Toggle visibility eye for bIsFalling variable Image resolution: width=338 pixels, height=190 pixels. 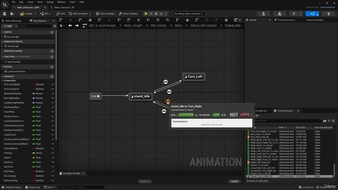[x=53, y=171]
